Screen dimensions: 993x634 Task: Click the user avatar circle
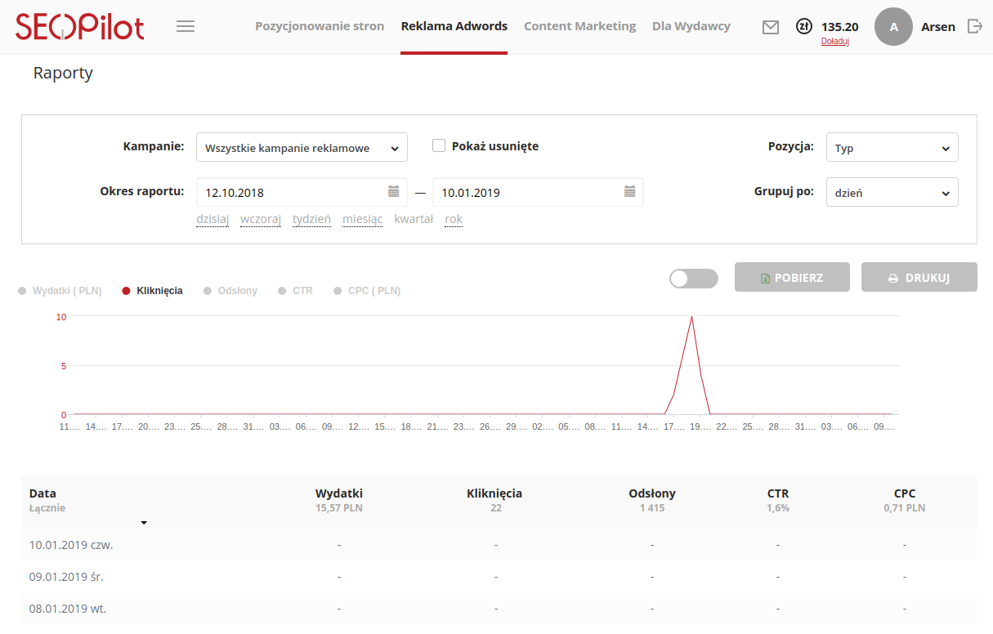(893, 27)
